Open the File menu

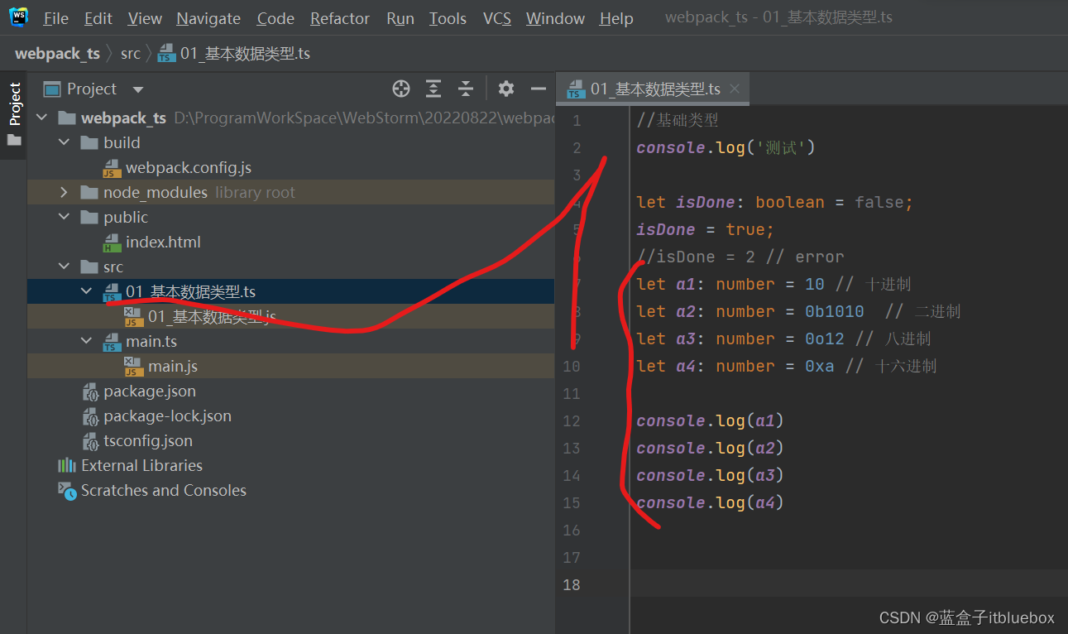pyautogui.click(x=55, y=18)
